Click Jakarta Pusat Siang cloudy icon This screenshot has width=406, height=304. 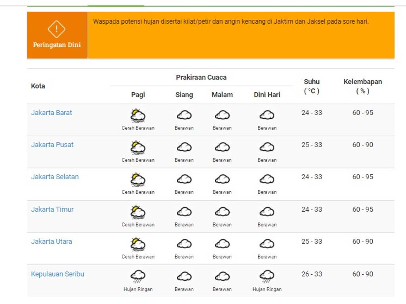click(x=184, y=147)
